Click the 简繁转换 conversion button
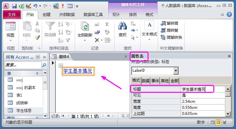This screenshot has height=129, width=236. pos(171,37)
